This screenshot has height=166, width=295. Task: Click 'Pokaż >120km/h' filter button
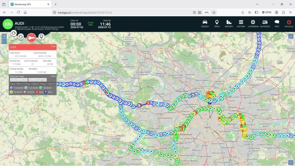click(48, 84)
